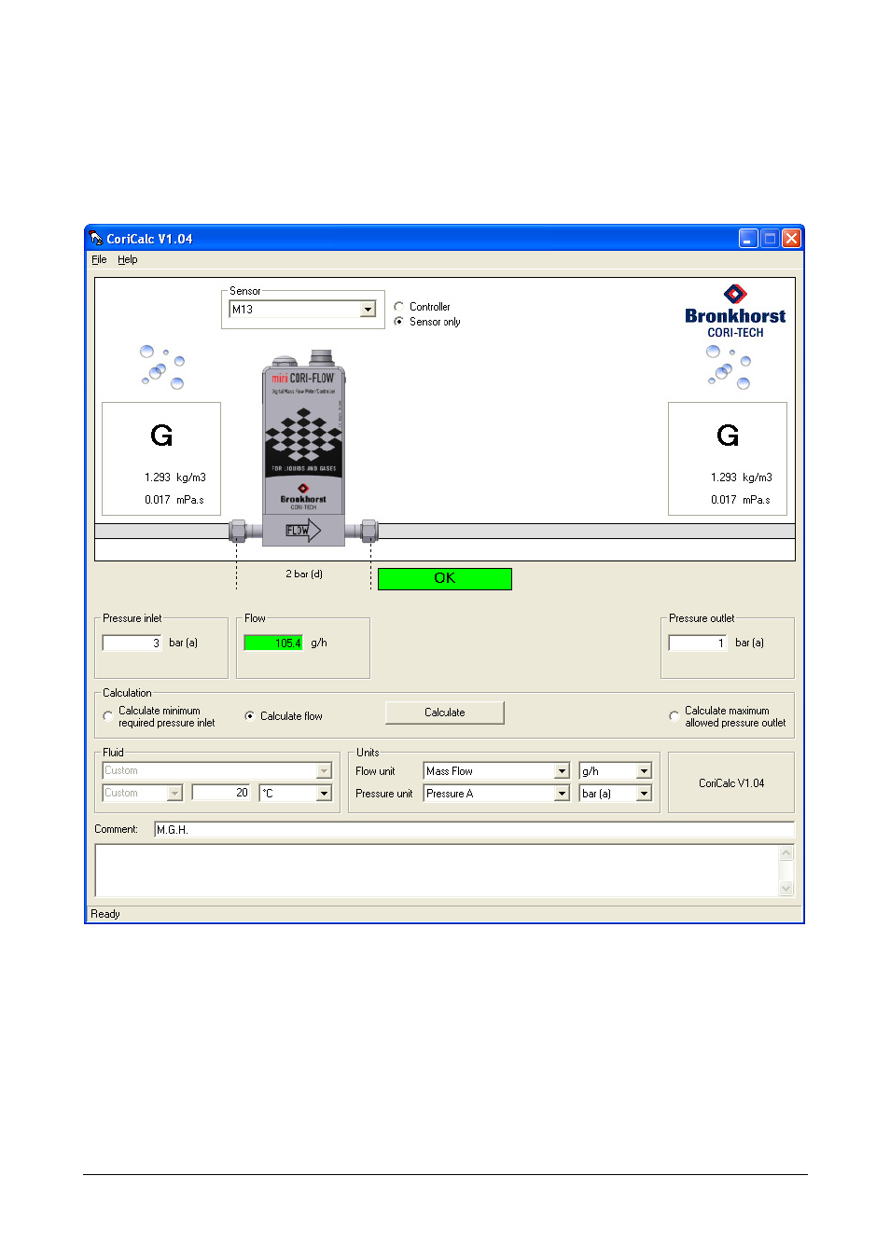Minimize the CoriCalc window

click(x=748, y=239)
